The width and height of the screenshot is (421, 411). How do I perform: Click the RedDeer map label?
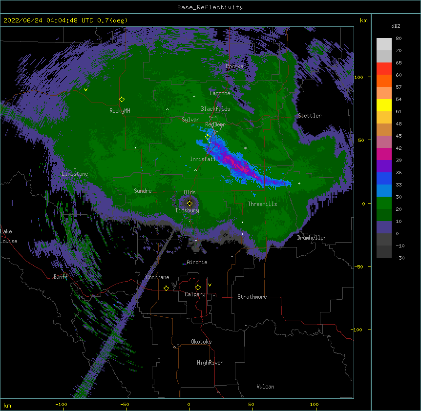pos(215,124)
